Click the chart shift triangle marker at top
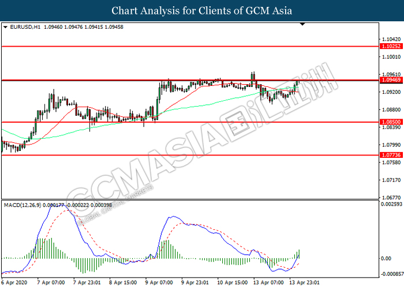The image size is (404, 288). (302, 24)
